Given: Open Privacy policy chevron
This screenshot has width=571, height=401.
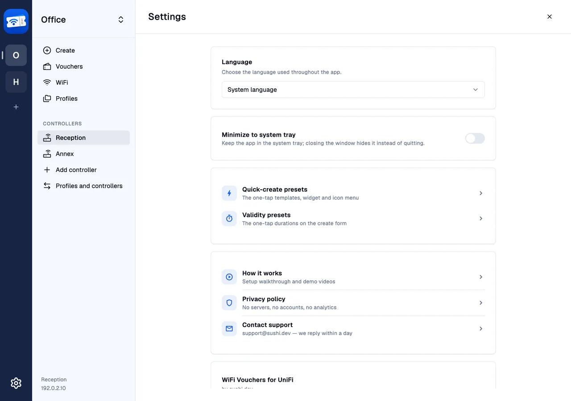Looking at the screenshot, I should [x=481, y=303].
